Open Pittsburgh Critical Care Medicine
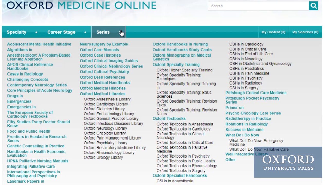Image resolution: width=329 pixels, height=185 pixels. pos(256,93)
